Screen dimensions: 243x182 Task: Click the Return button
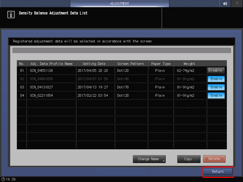[x=218, y=172]
